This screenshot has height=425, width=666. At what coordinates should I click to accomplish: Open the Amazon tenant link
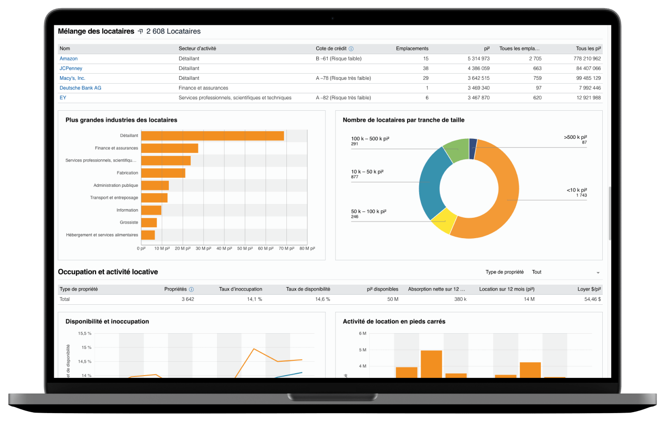coord(69,58)
